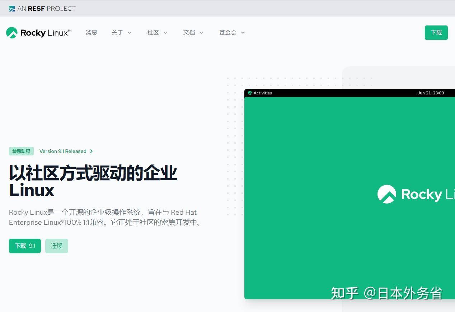Click the arrow after Version 9.1 Released
This screenshot has width=455, height=312.
tap(92, 151)
